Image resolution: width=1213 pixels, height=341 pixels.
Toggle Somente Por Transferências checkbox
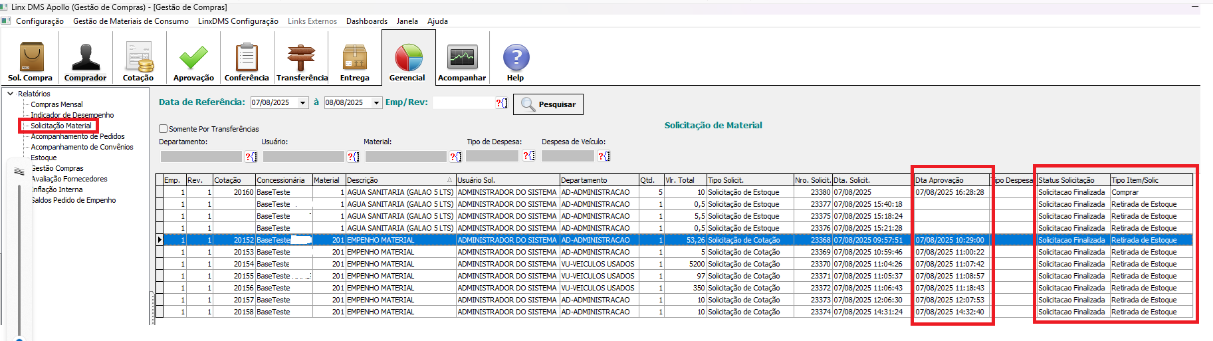[x=163, y=128]
